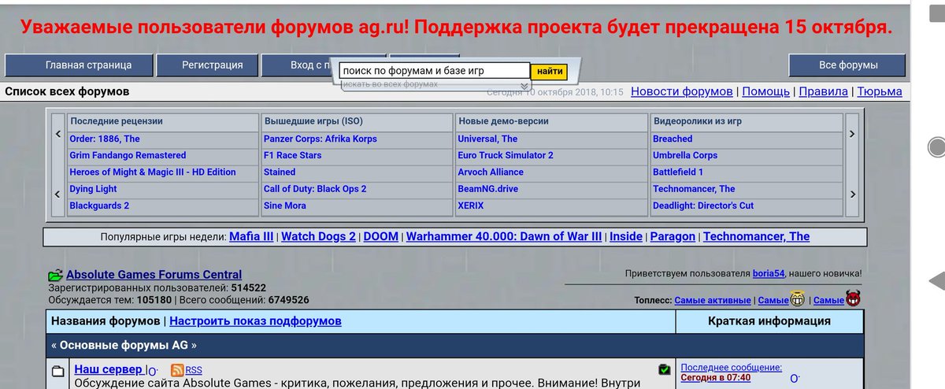Open popular game Watch Dogs 2

pos(318,236)
